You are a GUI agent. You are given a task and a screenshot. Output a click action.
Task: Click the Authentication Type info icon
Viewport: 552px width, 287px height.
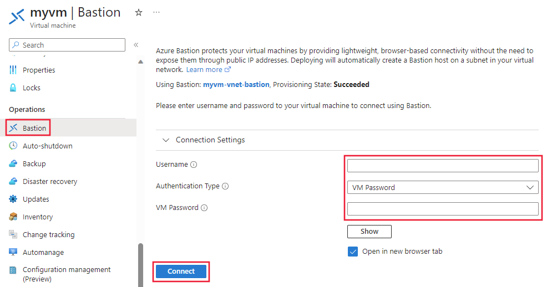pyautogui.click(x=225, y=186)
